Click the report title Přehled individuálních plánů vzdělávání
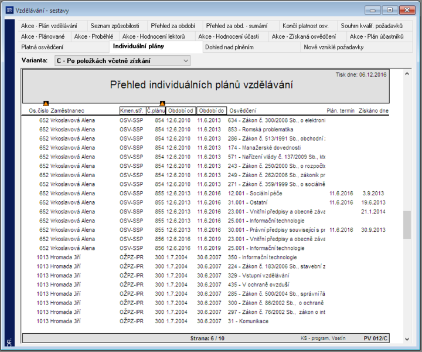 pyautogui.click(x=201, y=85)
